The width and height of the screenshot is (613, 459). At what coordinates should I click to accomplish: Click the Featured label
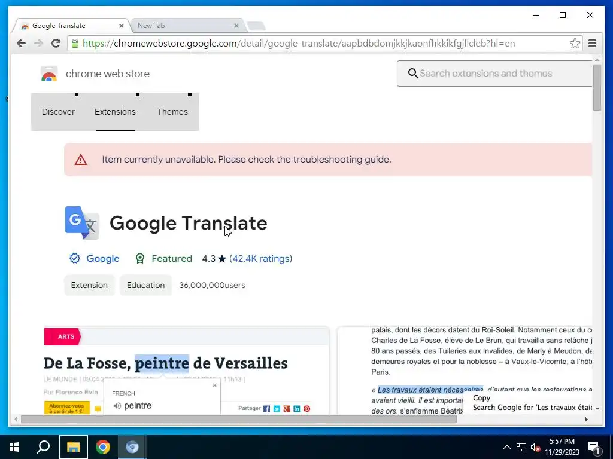(172, 258)
